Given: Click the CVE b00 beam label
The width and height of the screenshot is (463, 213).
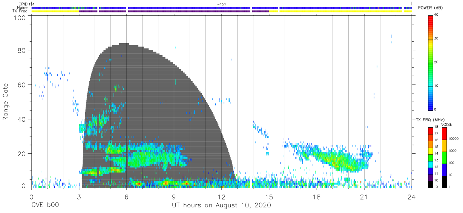Looking at the screenshot, I should click(45, 205).
